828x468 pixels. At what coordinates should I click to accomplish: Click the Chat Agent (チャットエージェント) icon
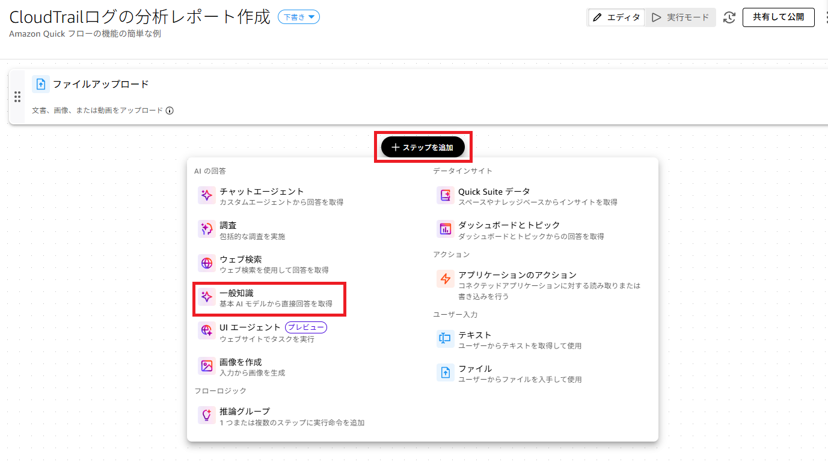click(x=207, y=195)
